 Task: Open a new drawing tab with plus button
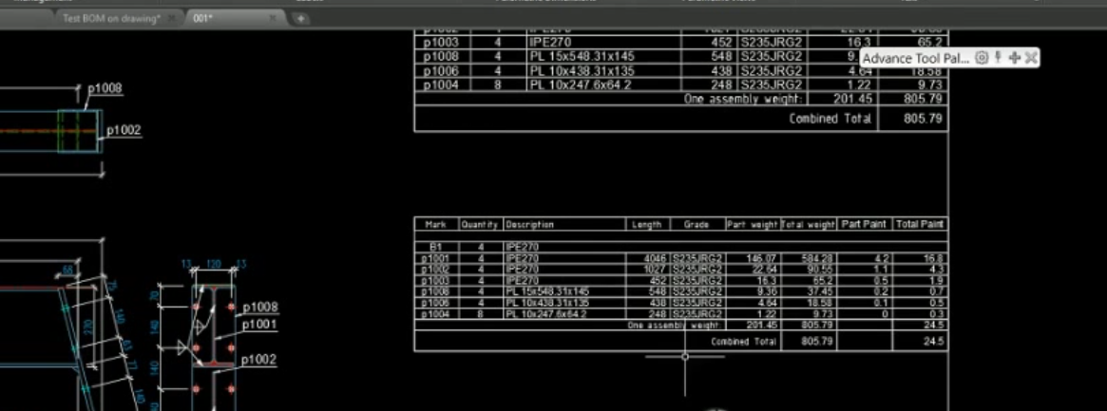(300, 19)
